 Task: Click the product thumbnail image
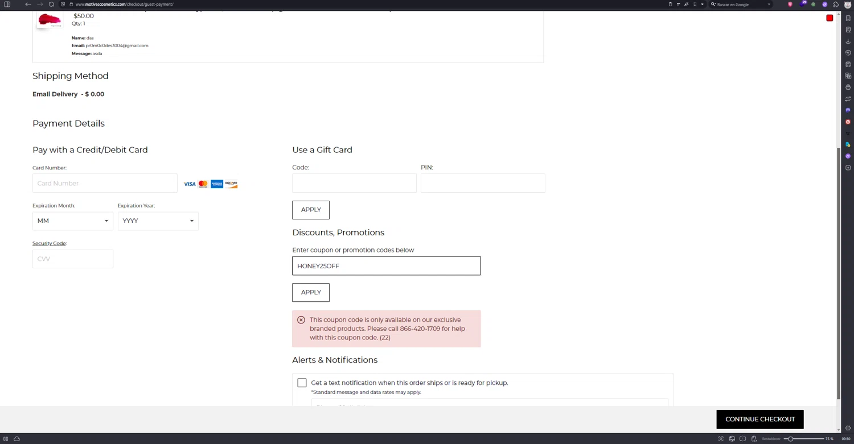(x=50, y=21)
